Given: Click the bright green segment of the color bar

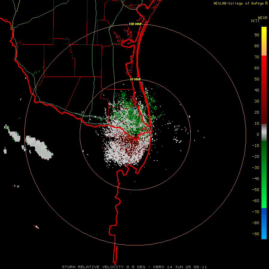Looking at the screenshot, I should pyautogui.click(x=264, y=197).
